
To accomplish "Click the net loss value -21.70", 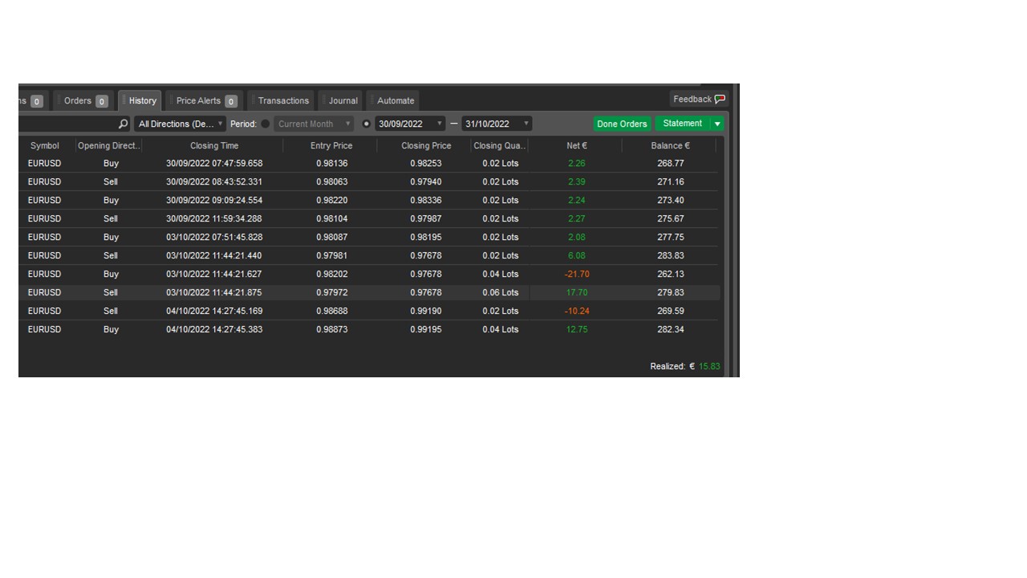I will pos(576,275).
